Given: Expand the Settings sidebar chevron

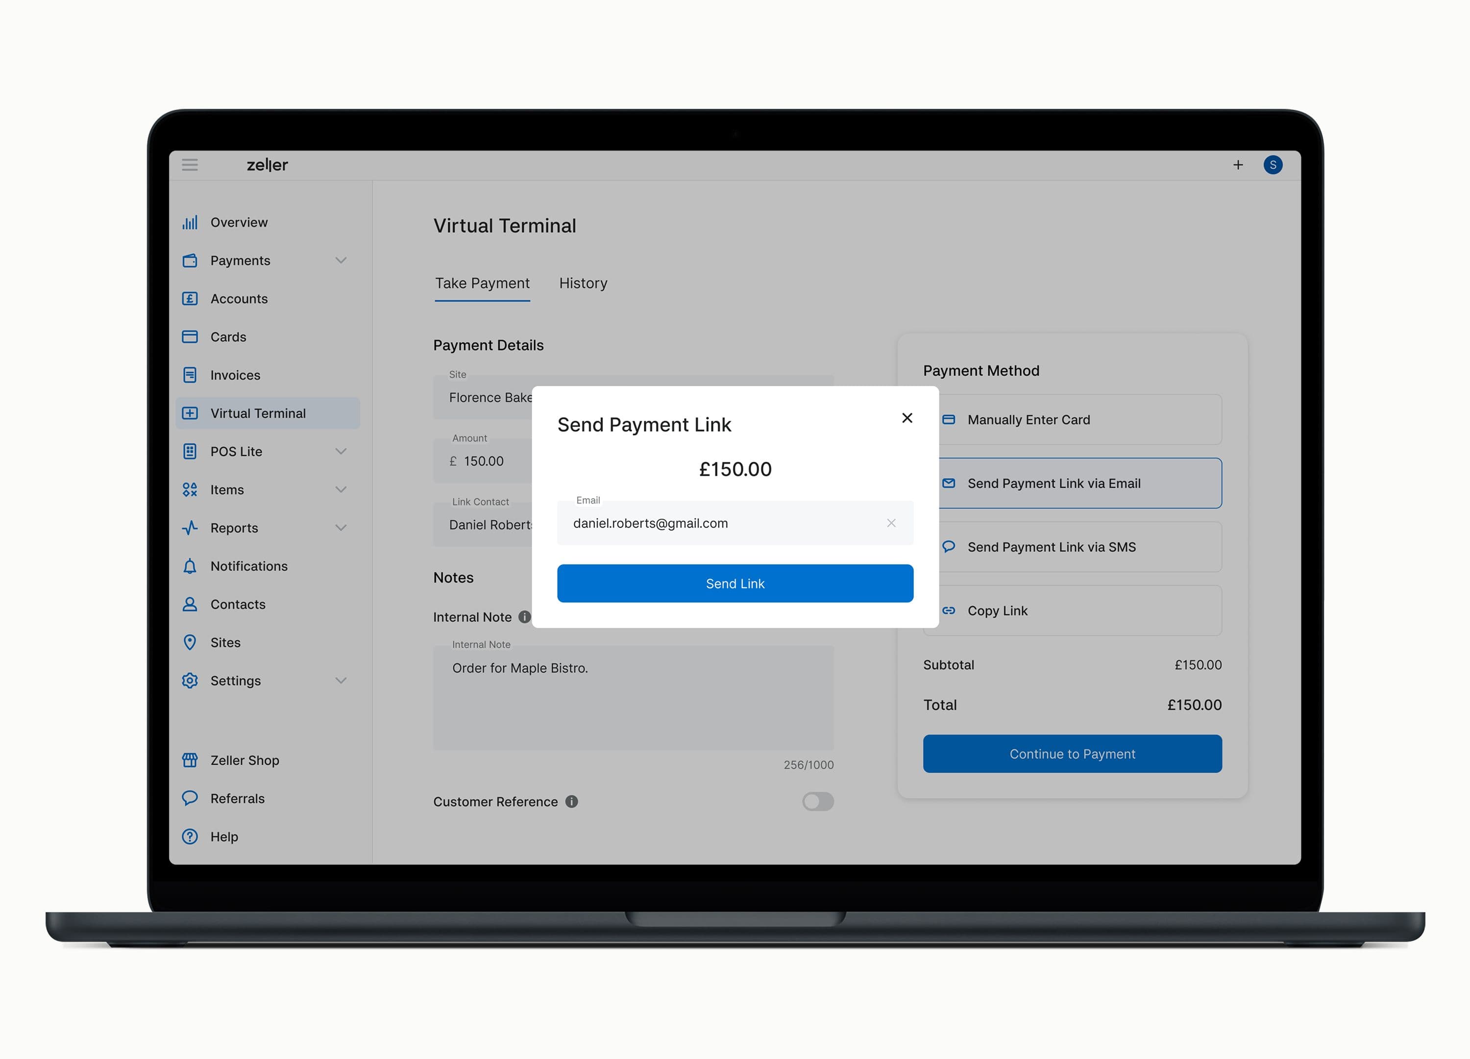Looking at the screenshot, I should click(341, 681).
